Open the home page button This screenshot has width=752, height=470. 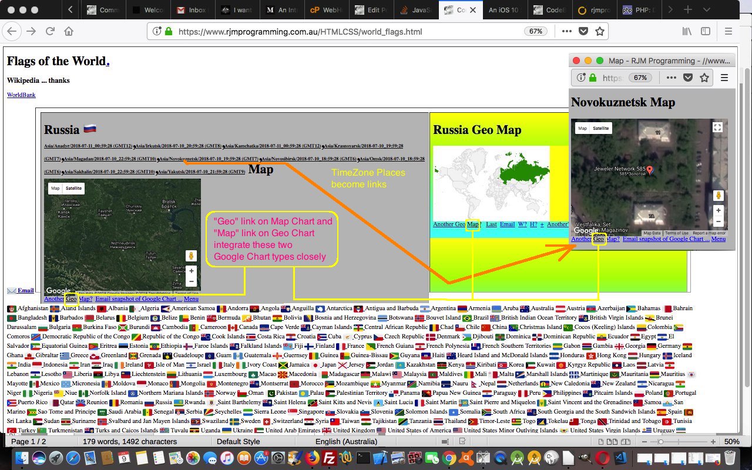(69, 31)
